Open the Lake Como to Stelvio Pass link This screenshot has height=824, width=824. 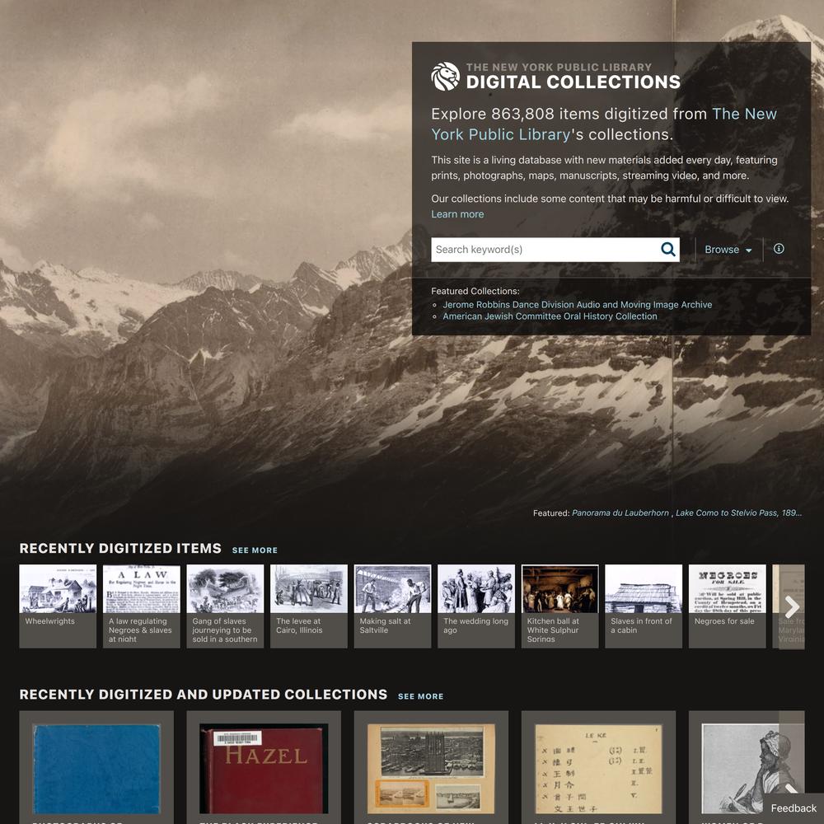pyautogui.click(x=738, y=513)
